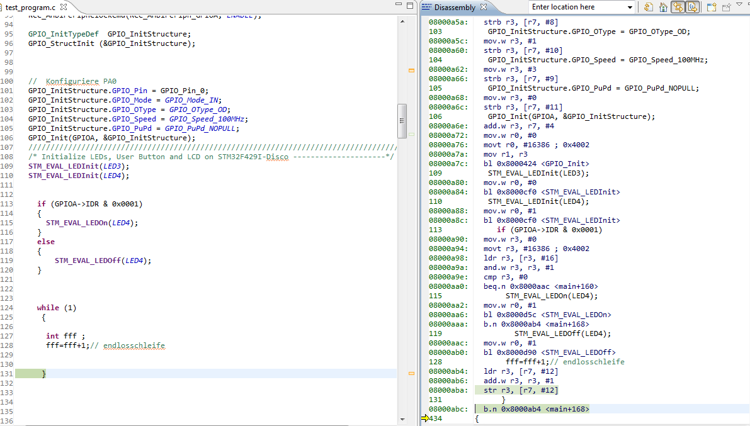
Task: Toggle Link with Active Debug Context
Action: 678,7
